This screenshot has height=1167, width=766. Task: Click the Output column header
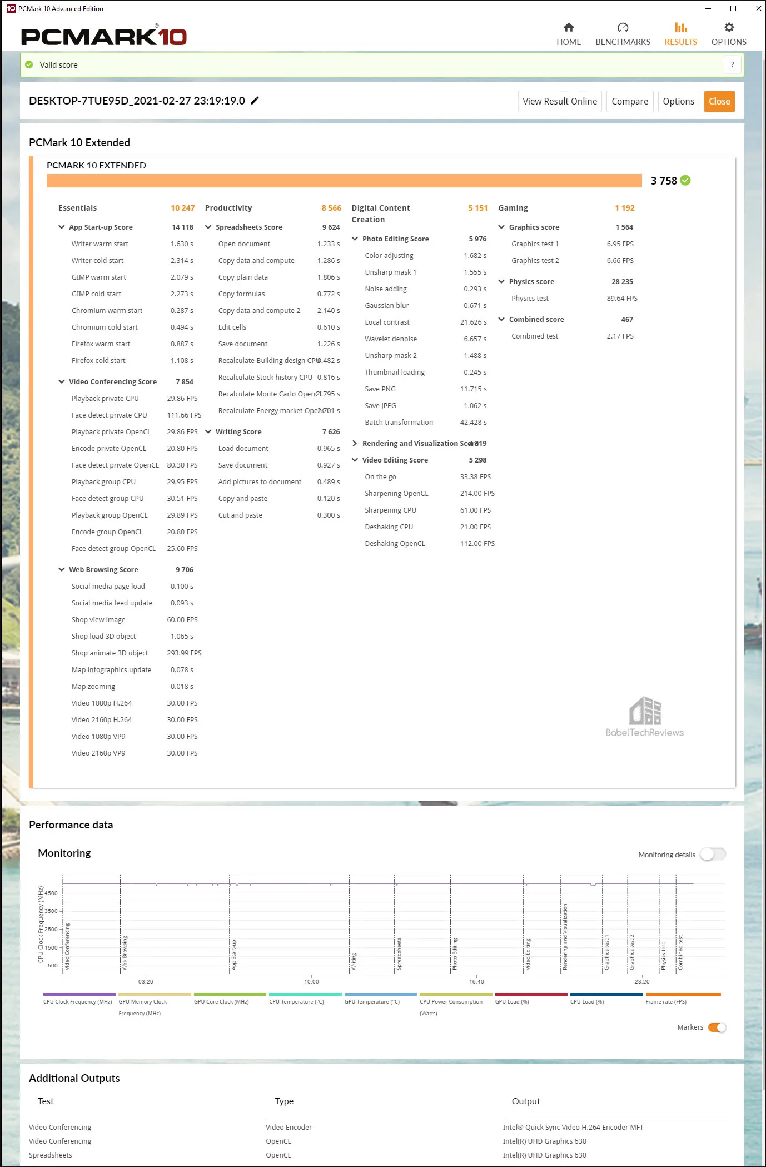(526, 1101)
